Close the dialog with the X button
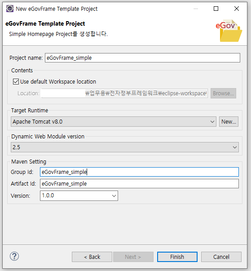 pyautogui.click(x=237, y=9)
